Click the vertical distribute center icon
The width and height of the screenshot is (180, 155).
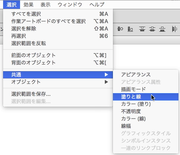coord(152,29)
